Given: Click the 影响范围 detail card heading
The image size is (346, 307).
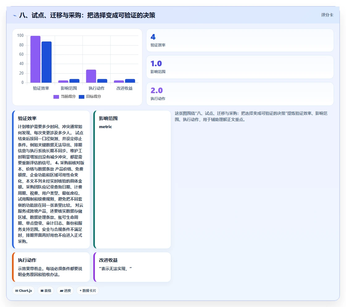Looking at the screenshot, I should coord(108,119).
